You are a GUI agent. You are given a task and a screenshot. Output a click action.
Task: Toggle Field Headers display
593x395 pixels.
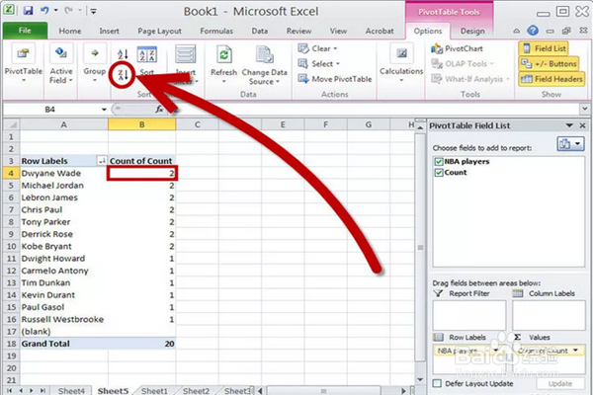tap(551, 79)
